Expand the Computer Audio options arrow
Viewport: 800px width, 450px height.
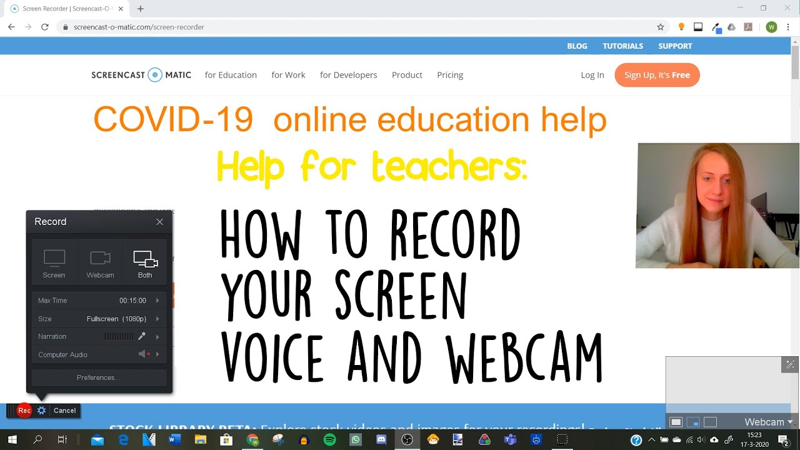(x=157, y=354)
